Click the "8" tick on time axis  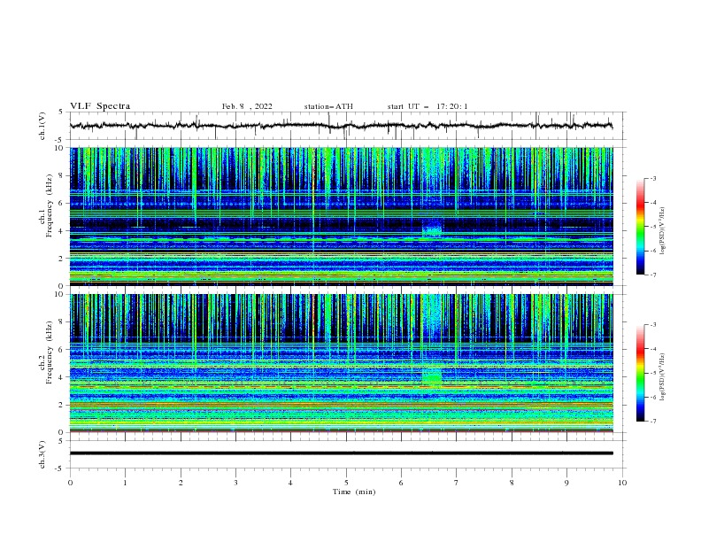(x=512, y=483)
